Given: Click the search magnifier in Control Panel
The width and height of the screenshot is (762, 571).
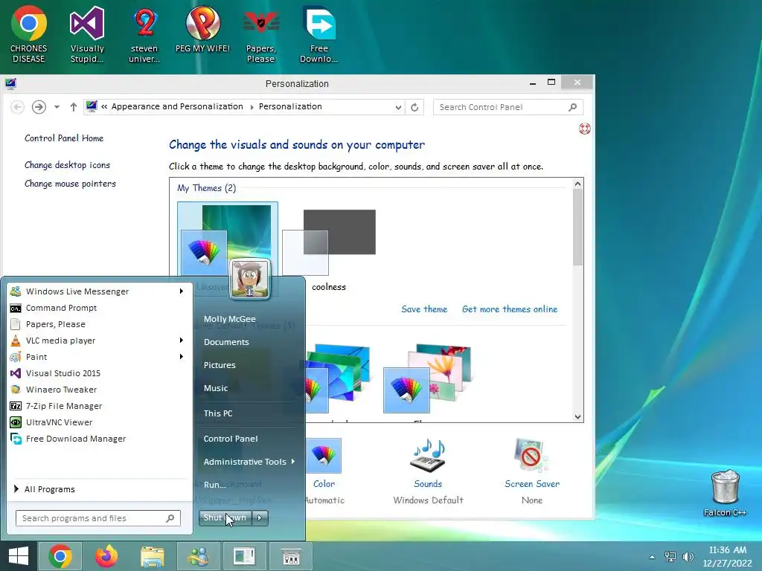Looking at the screenshot, I should pos(572,107).
